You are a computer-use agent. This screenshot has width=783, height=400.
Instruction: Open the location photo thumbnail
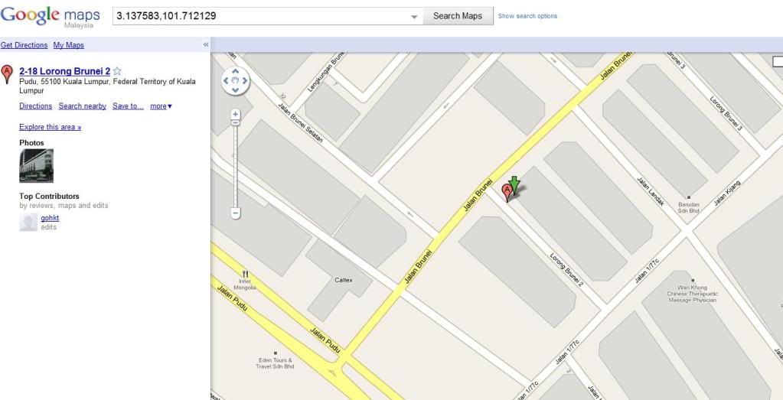pyautogui.click(x=37, y=166)
